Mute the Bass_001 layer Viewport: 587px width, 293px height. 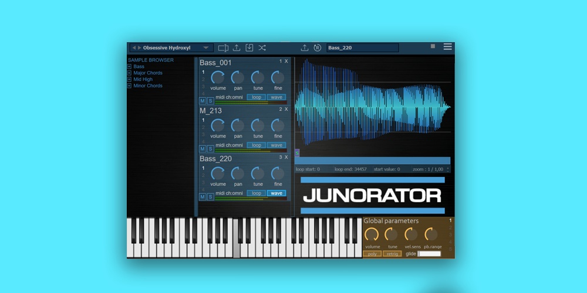coord(203,101)
